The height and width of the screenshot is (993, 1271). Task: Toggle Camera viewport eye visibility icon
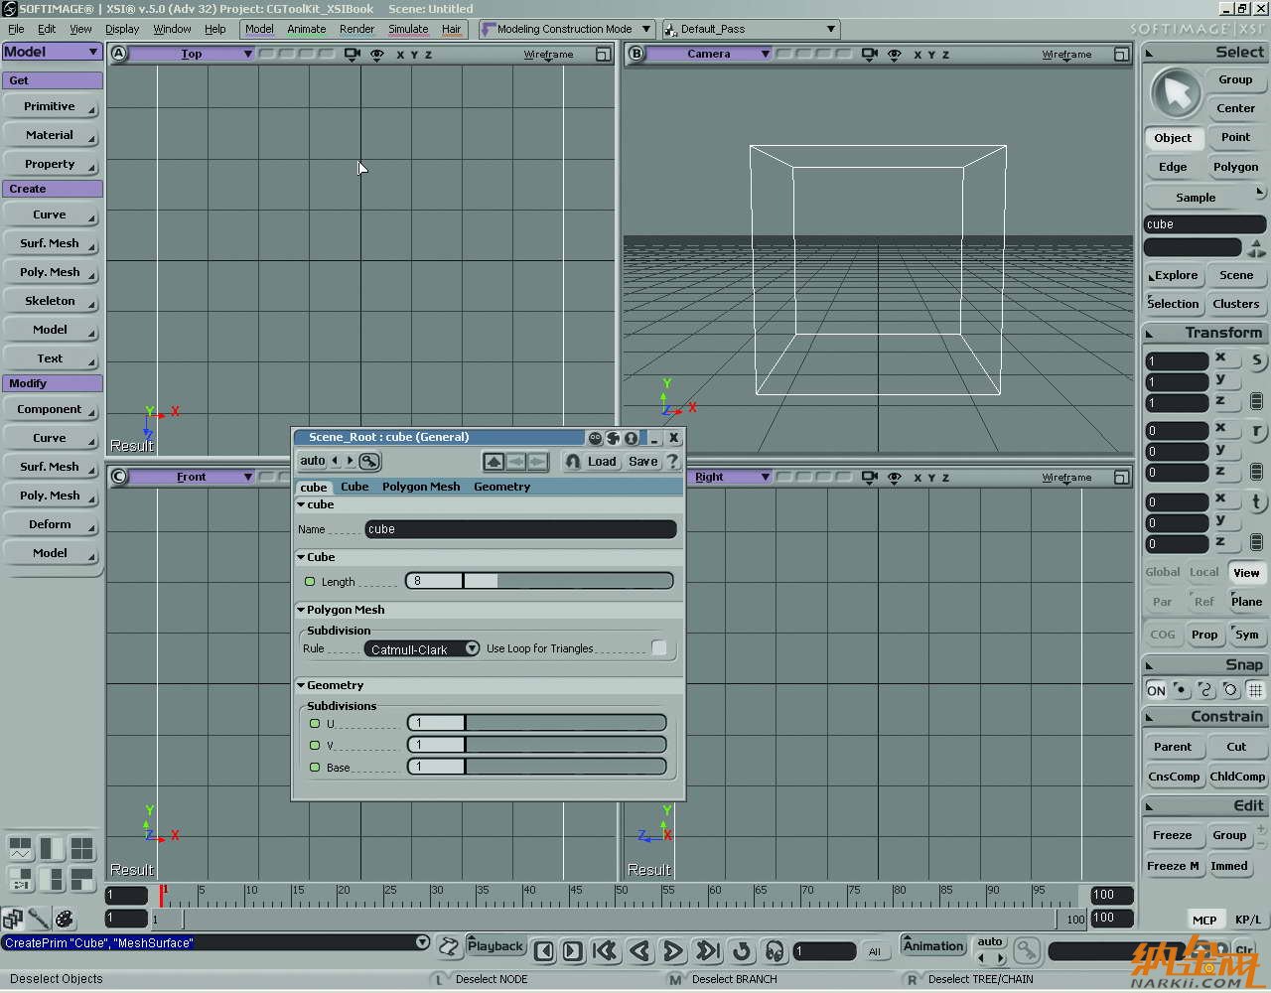[895, 55]
